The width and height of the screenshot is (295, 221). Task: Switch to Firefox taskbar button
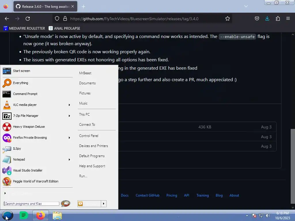click(x=40, y=215)
